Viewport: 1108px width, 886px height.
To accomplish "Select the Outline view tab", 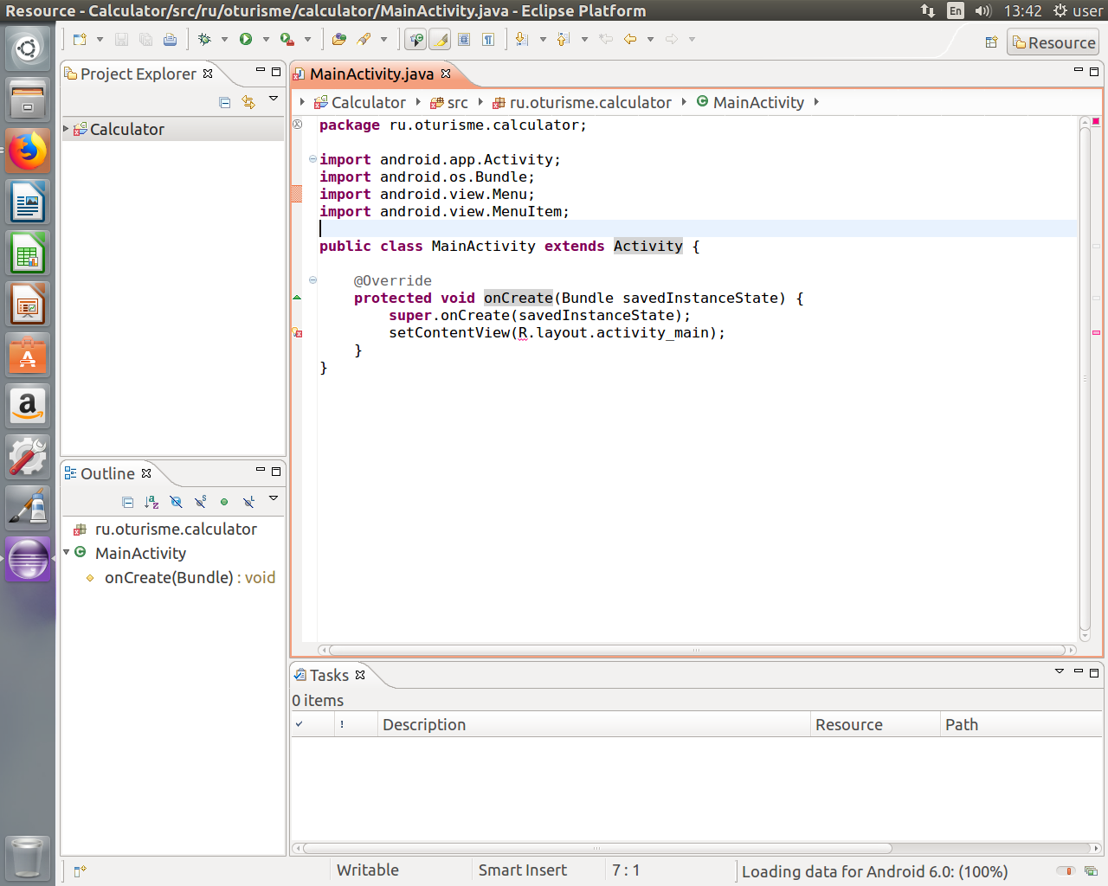I will click(107, 474).
